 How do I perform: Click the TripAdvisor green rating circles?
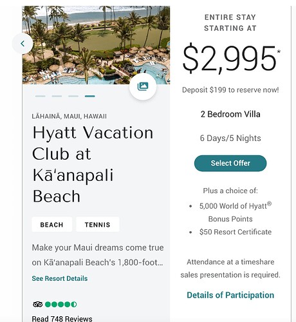(x=61, y=304)
